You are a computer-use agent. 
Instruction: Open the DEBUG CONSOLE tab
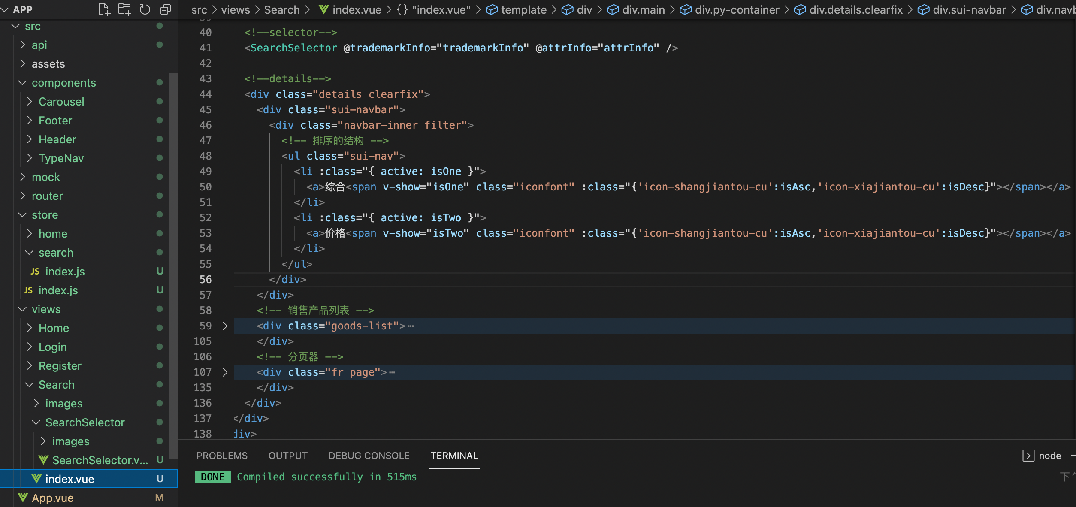tap(369, 456)
